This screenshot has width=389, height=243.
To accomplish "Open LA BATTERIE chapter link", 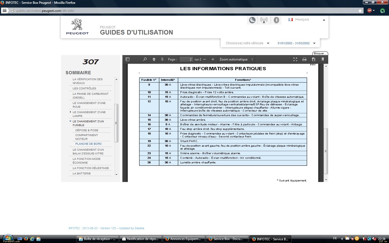I will pos(82,173).
